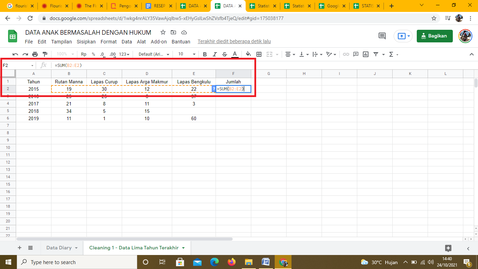Star this spreadsheet document
Image resolution: width=478 pixels, height=269 pixels.
click(x=163, y=33)
